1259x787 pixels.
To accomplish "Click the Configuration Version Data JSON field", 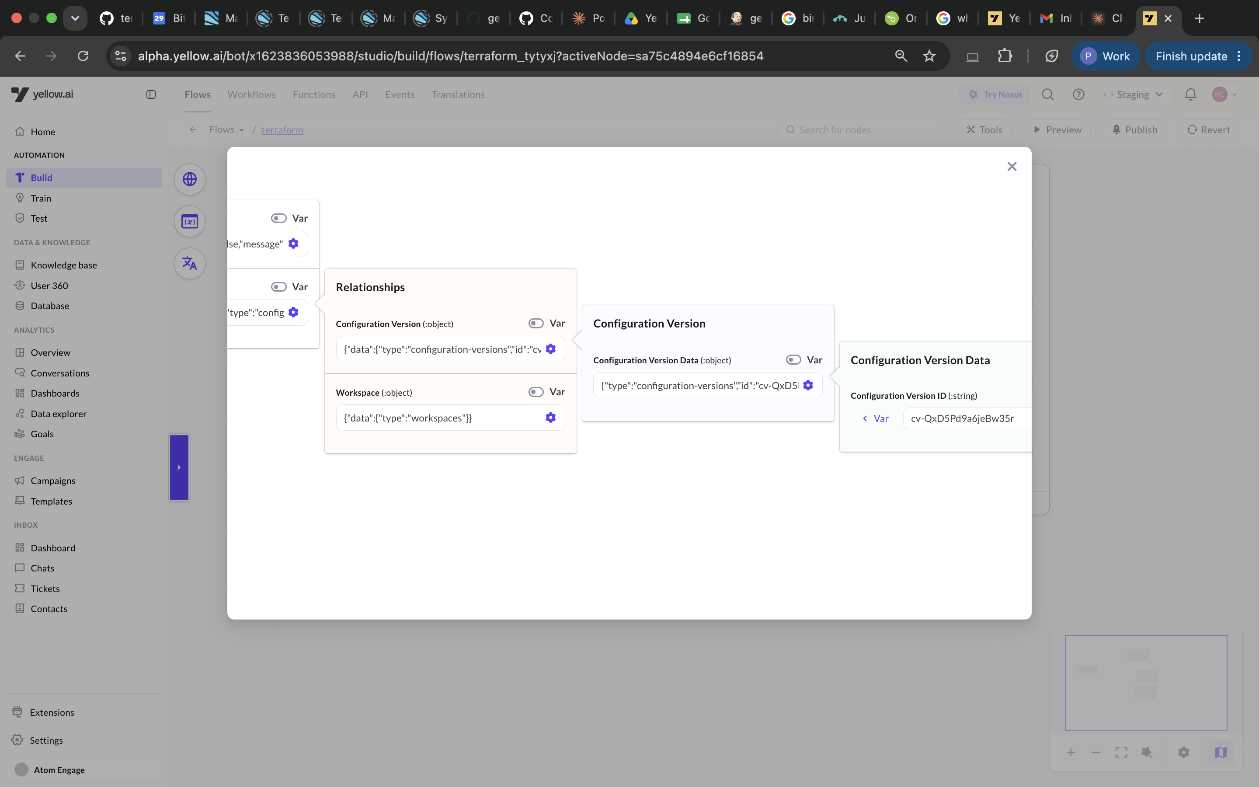I will click(x=708, y=385).
